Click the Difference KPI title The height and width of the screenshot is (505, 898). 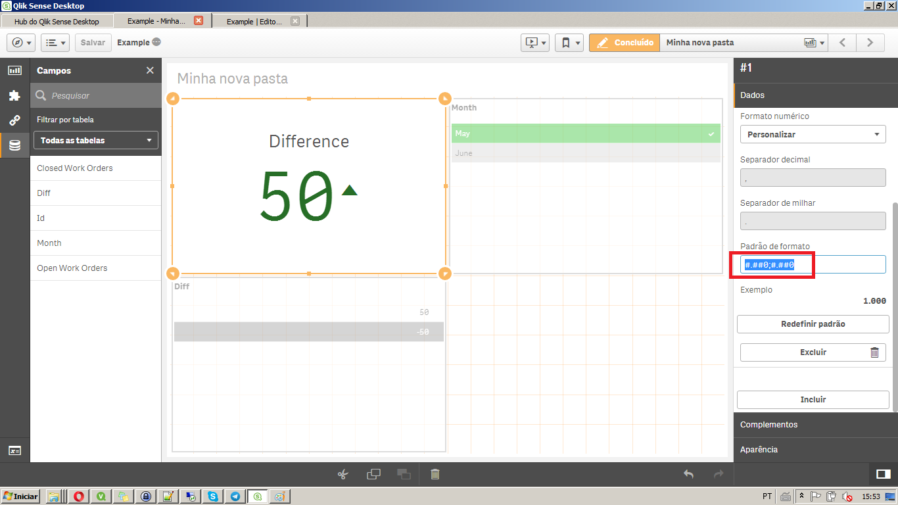tap(309, 141)
